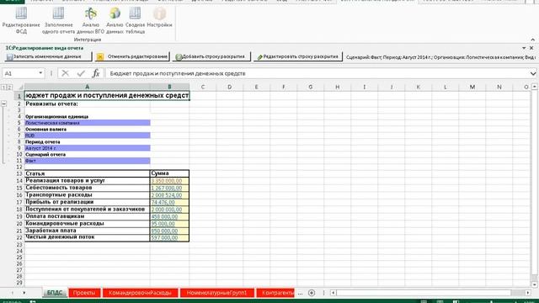Click Себестоимость товаров row label
This screenshot has height=303, width=539.
(88, 188)
